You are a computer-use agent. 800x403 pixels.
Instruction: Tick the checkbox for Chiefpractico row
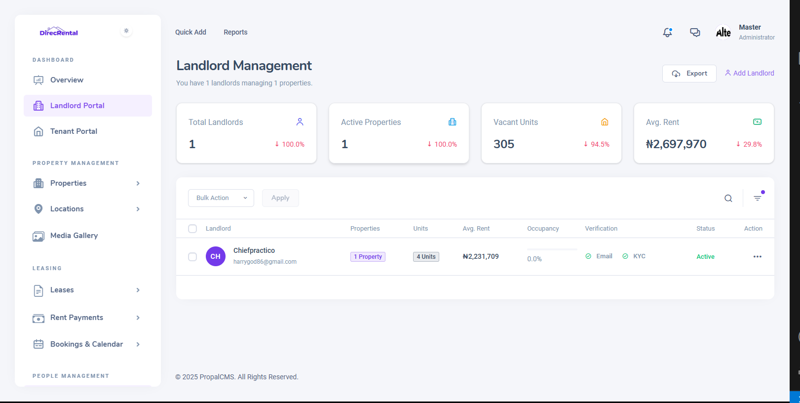pos(192,257)
